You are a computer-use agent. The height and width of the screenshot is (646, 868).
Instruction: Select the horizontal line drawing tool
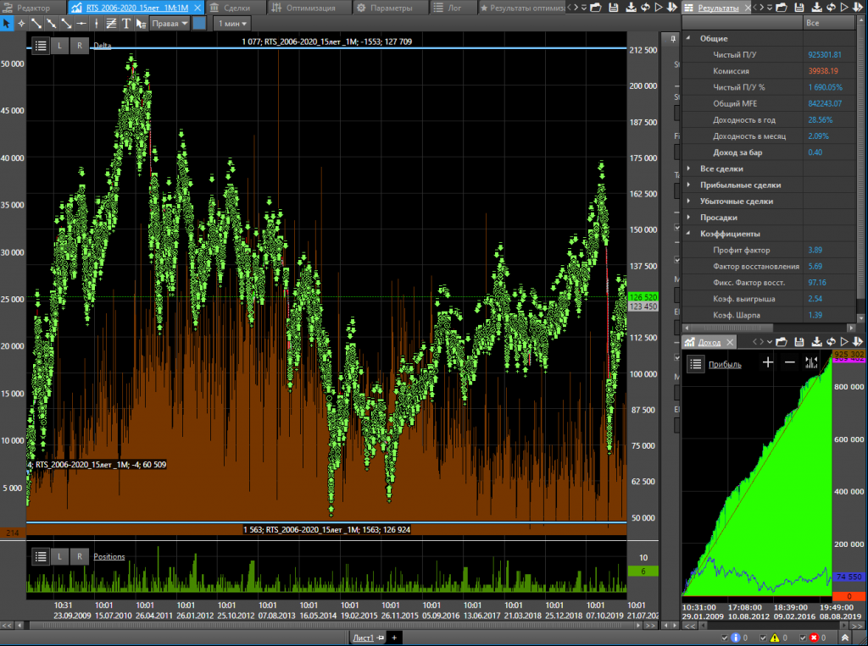click(x=81, y=23)
